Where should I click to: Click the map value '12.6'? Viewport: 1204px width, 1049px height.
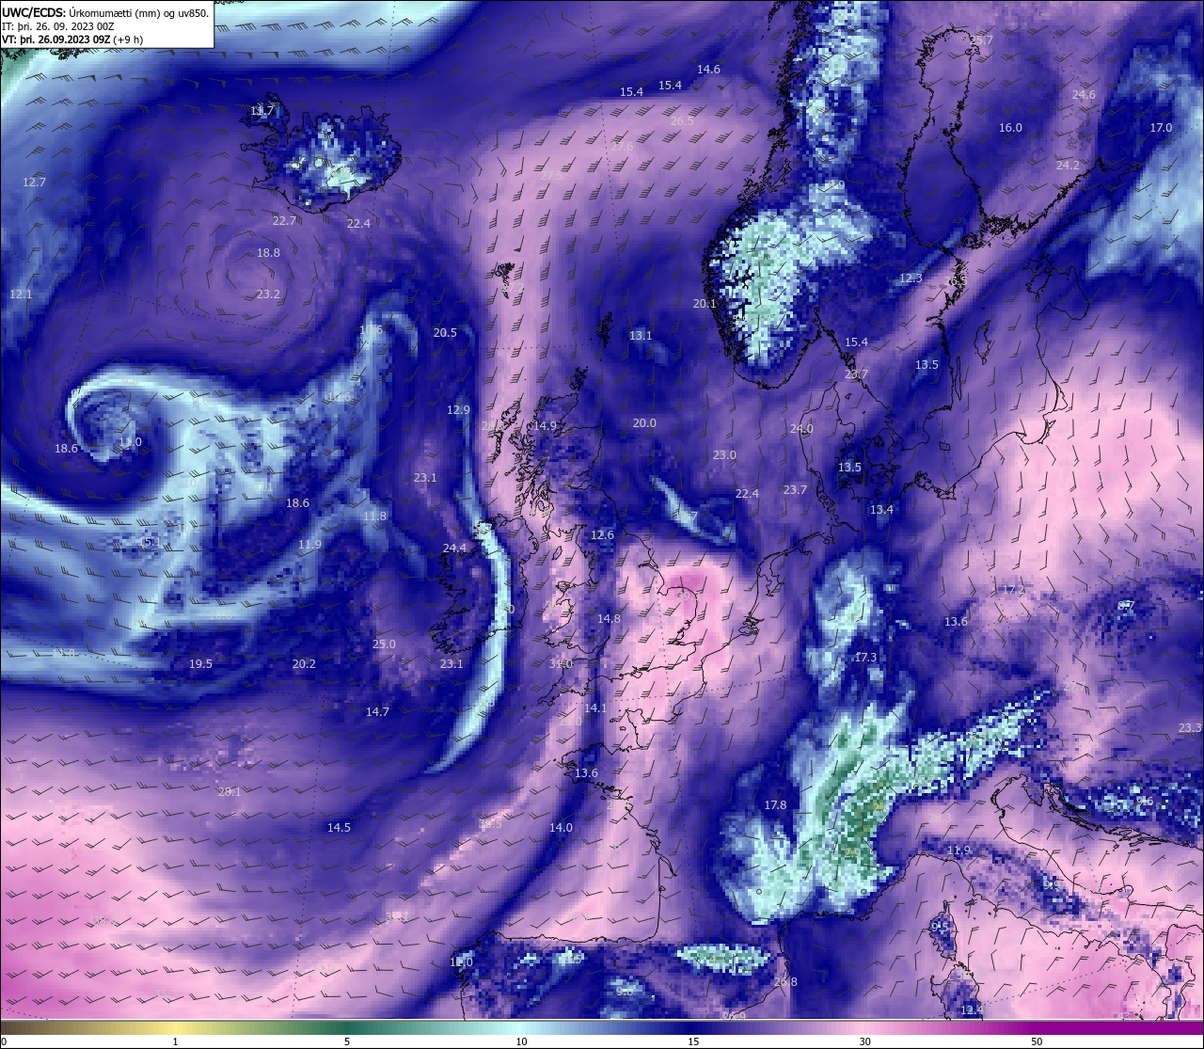[x=602, y=535]
